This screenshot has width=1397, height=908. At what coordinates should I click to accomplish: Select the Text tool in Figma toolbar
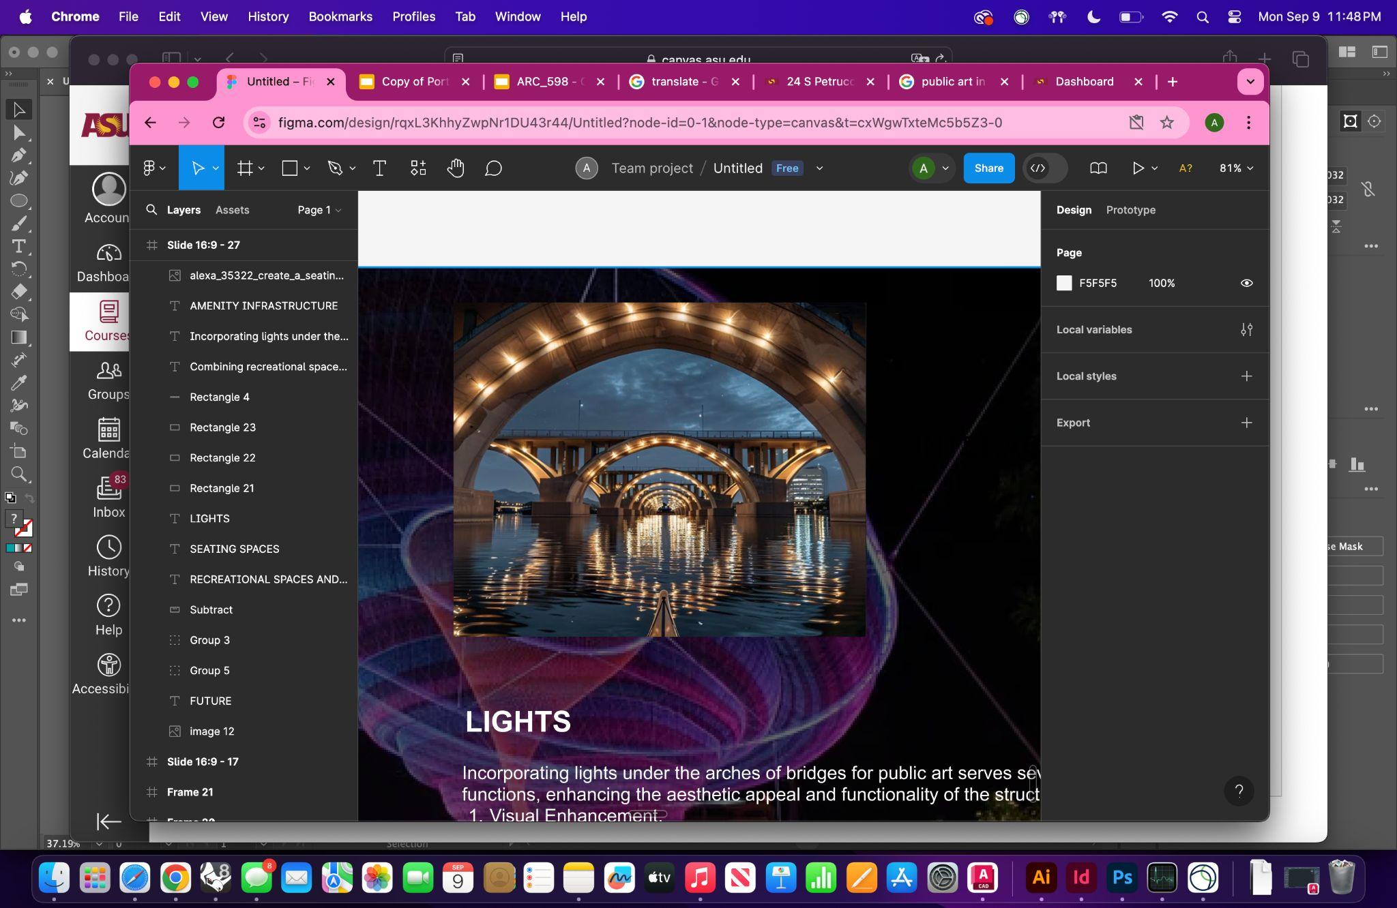[x=379, y=168]
